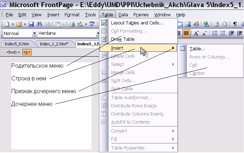The height and width of the screenshot is (153, 244).
Task: Open the Format menu
Action: (72, 15)
